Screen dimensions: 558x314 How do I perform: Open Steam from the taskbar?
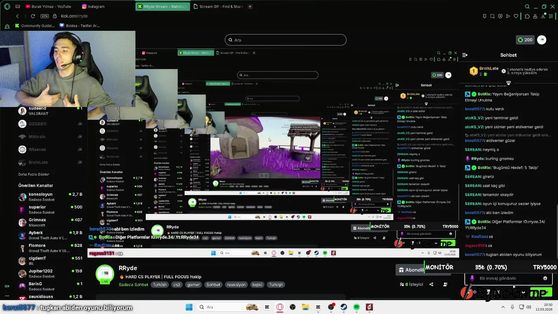(344, 307)
